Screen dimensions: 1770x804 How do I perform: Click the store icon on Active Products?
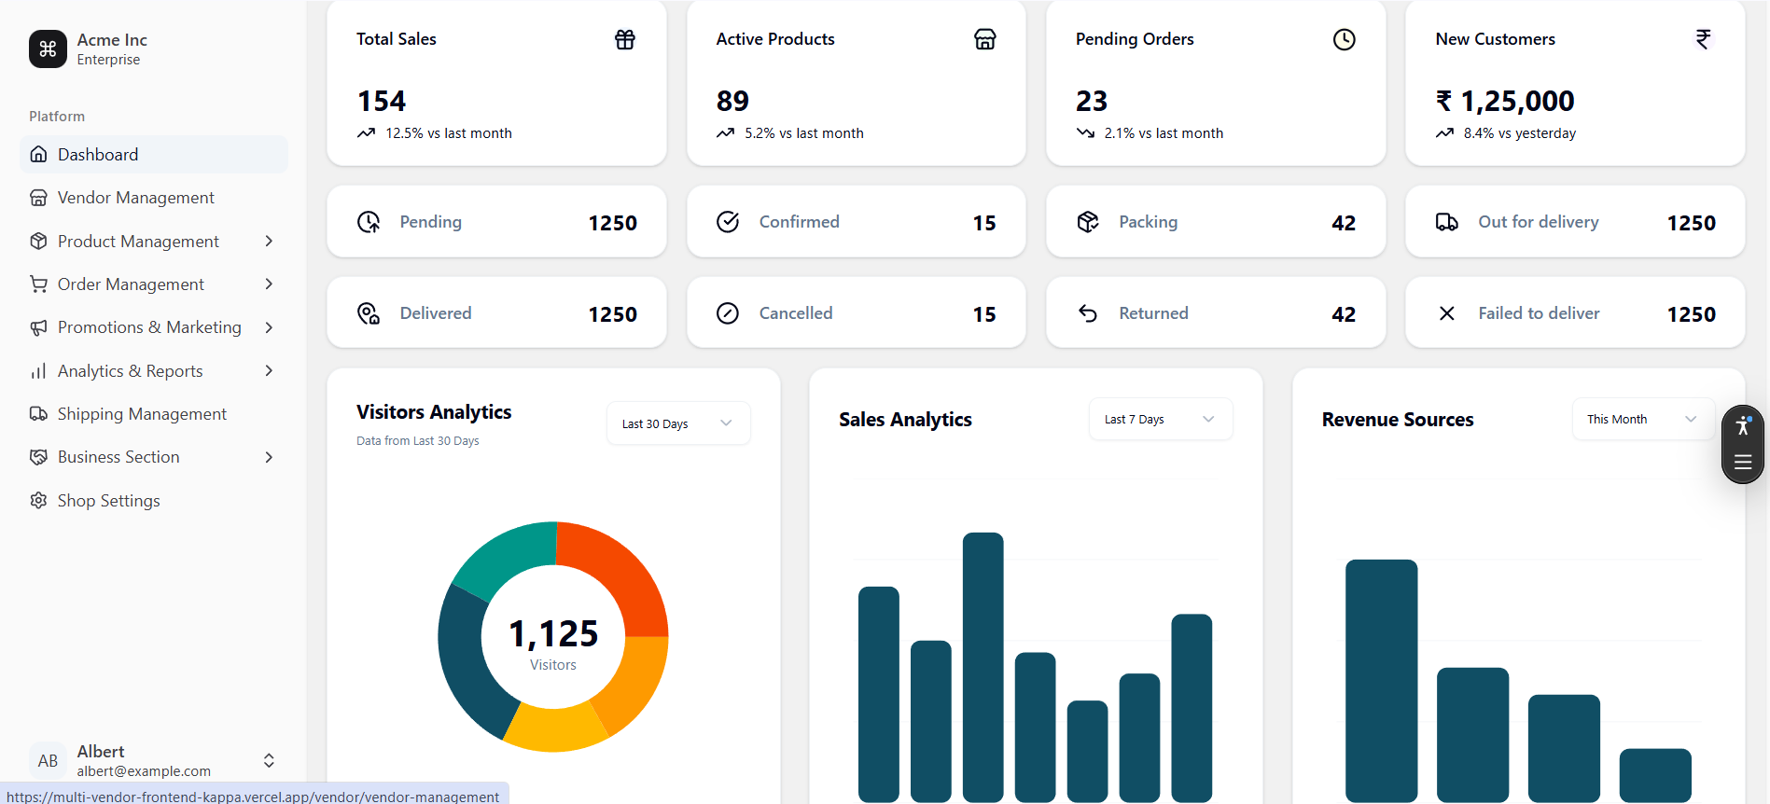(984, 39)
